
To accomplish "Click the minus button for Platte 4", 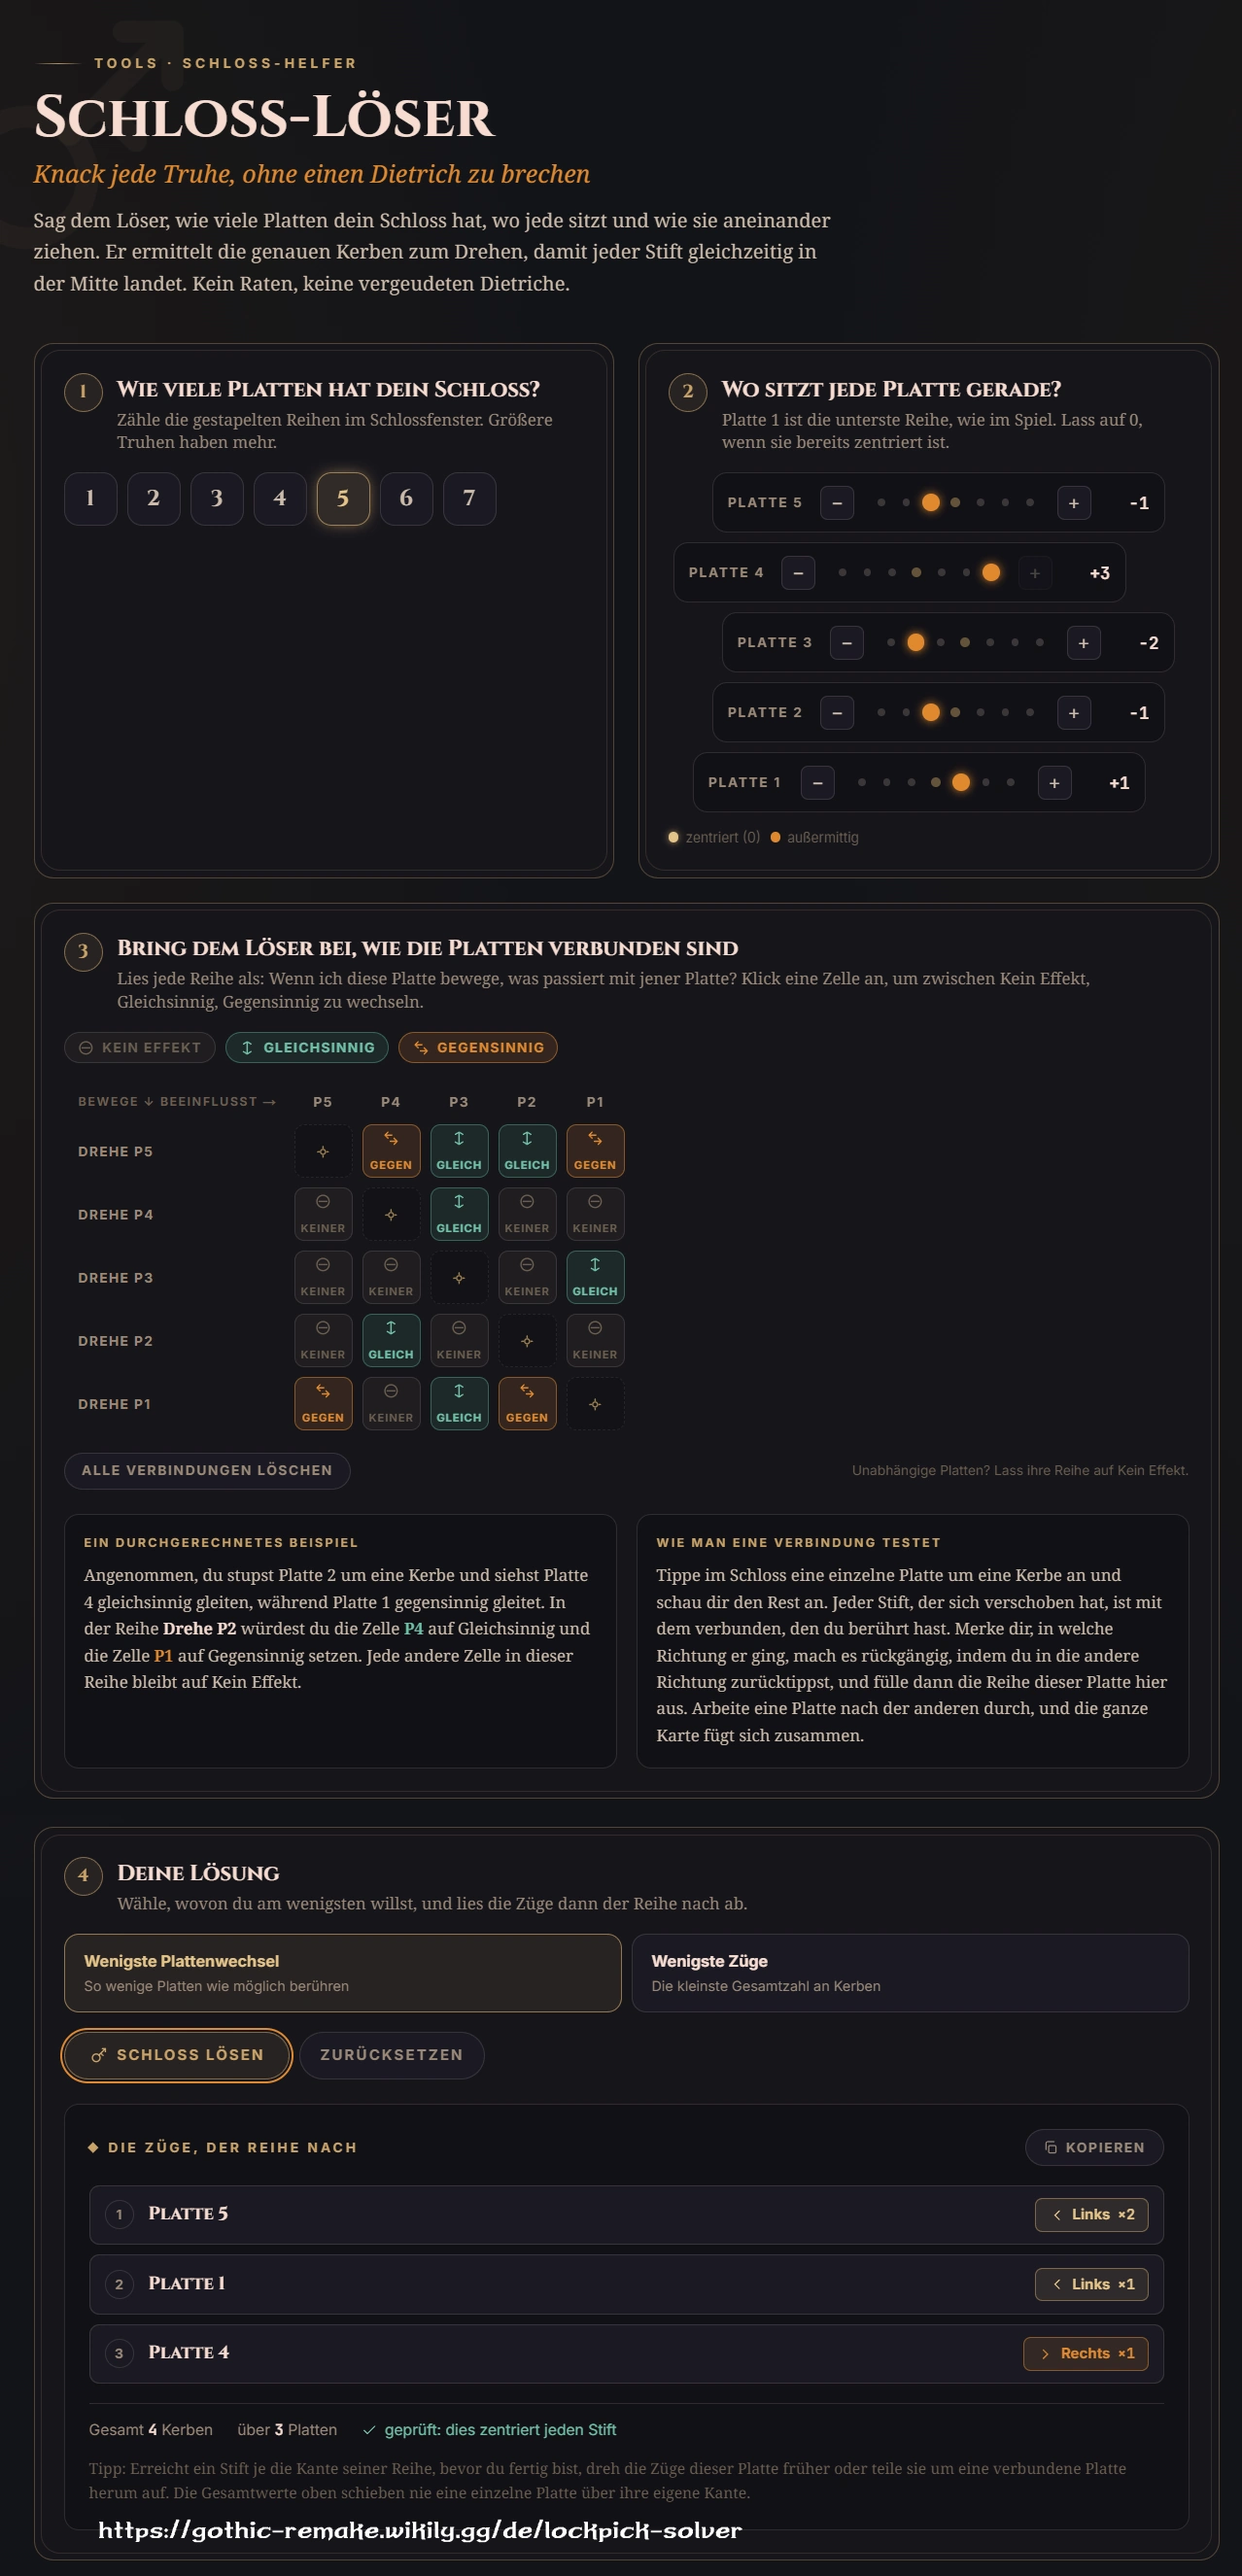I will pyautogui.click(x=797, y=573).
